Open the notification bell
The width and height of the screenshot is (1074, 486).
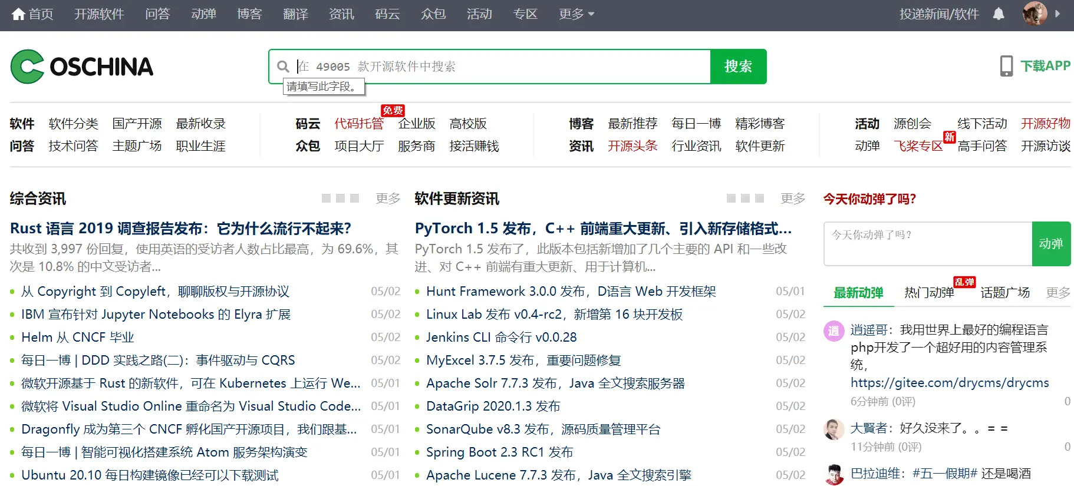tap(999, 14)
